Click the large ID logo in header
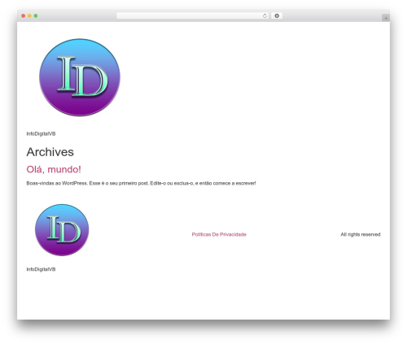This screenshot has width=407, height=344. [x=80, y=77]
